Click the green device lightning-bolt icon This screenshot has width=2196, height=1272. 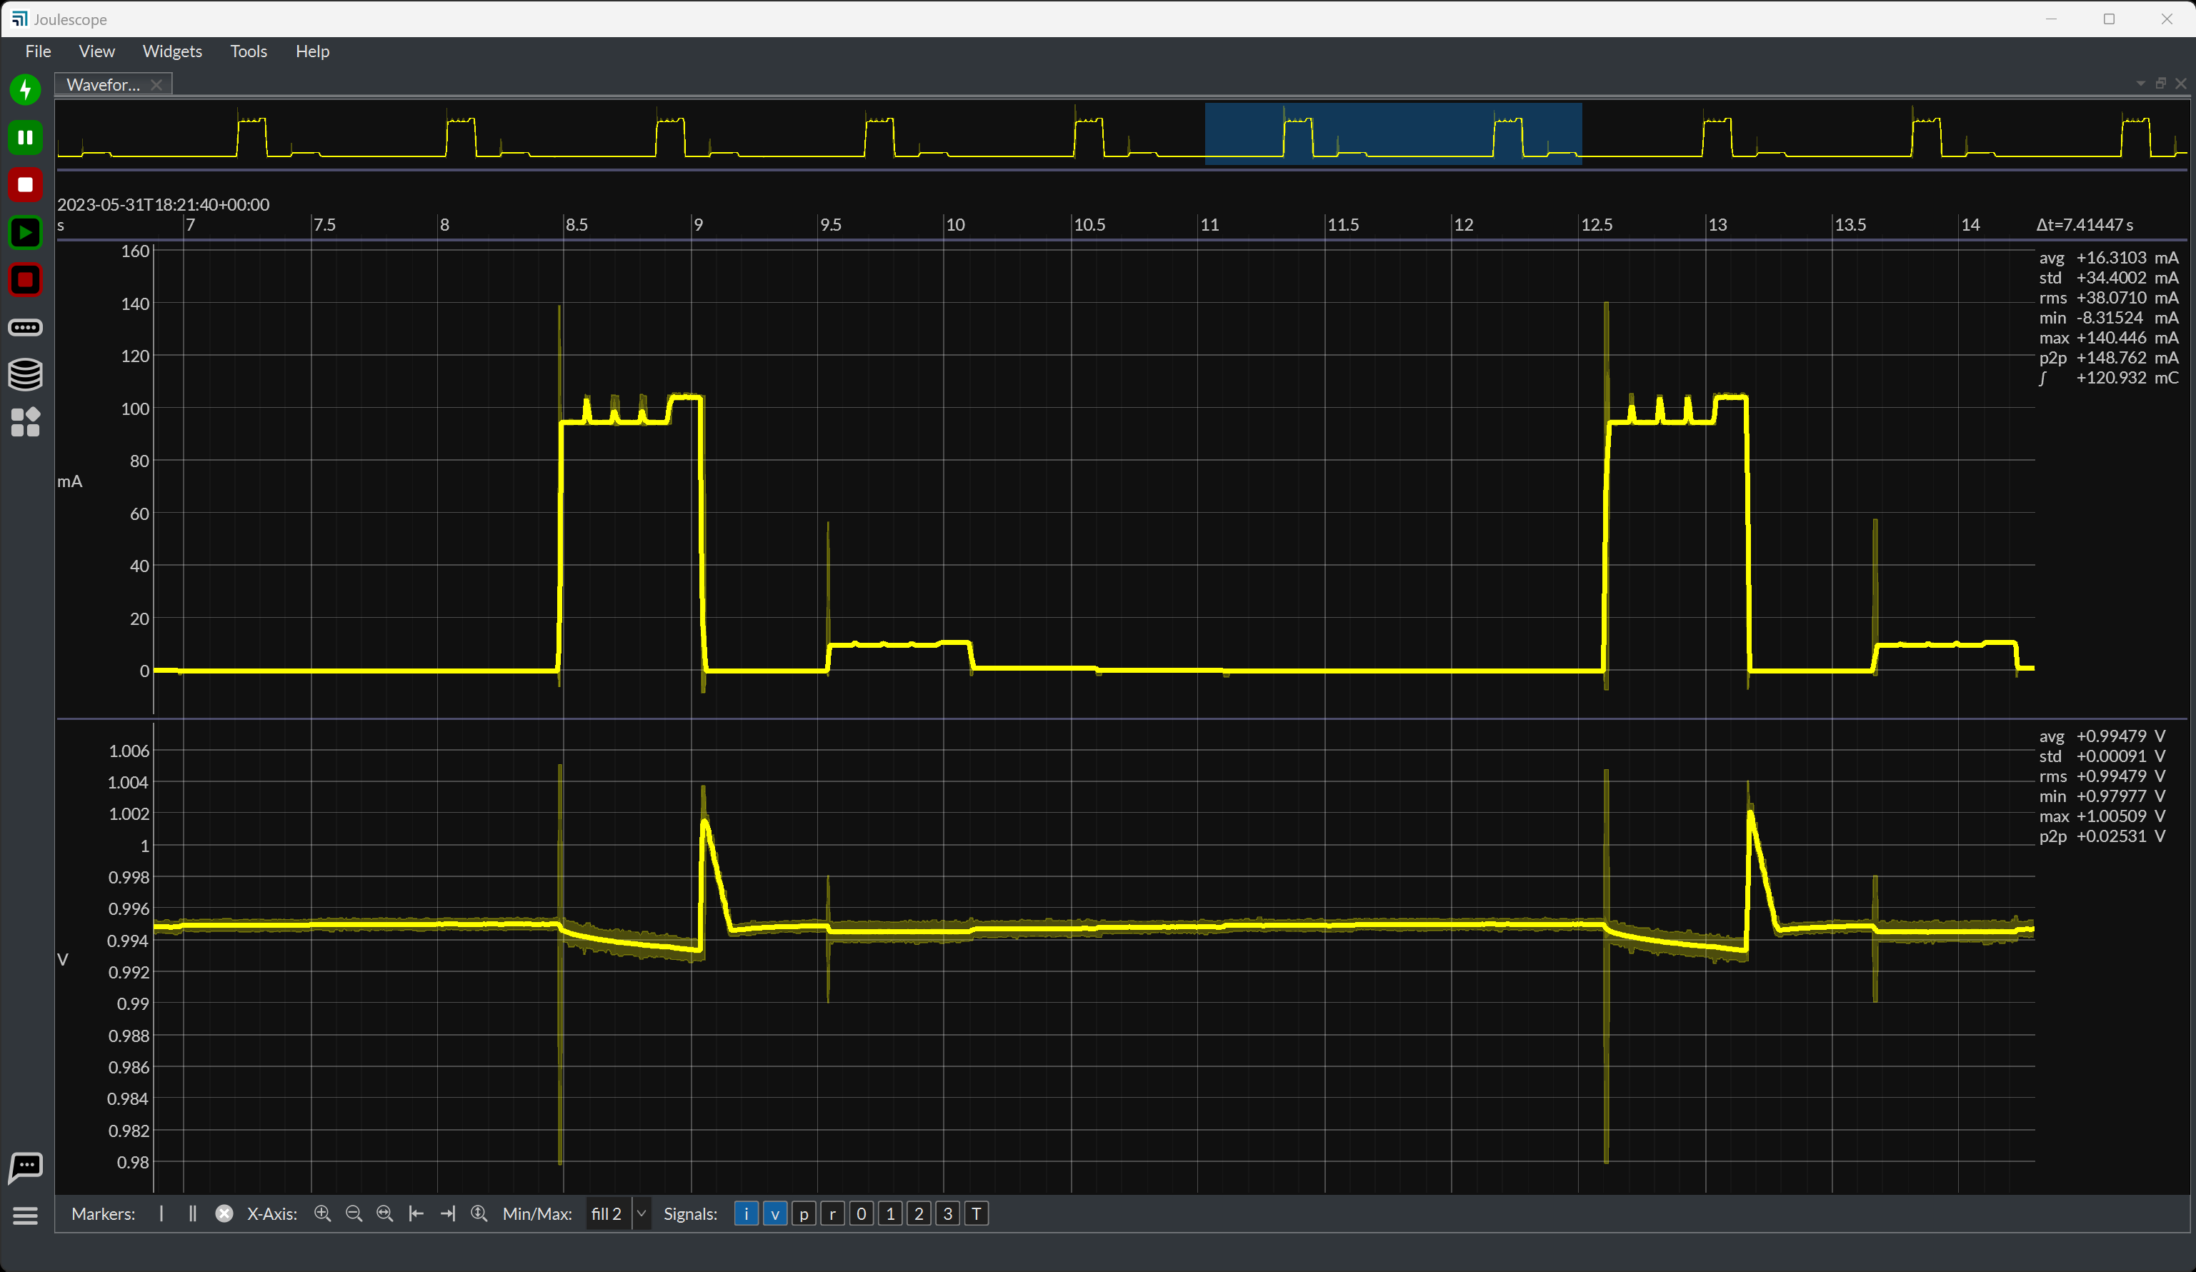pos(25,89)
